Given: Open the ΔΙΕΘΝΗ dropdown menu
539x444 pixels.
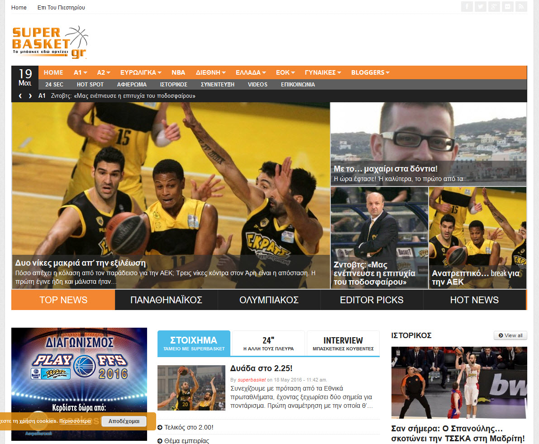Looking at the screenshot, I should tap(211, 72).
